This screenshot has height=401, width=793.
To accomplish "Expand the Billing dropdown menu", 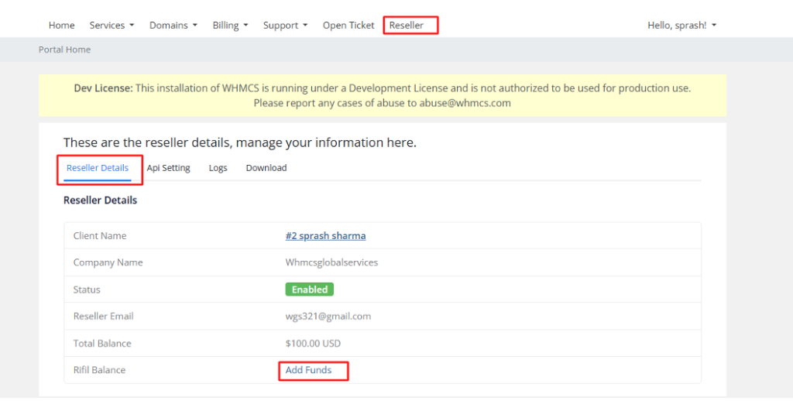I will pyautogui.click(x=230, y=26).
